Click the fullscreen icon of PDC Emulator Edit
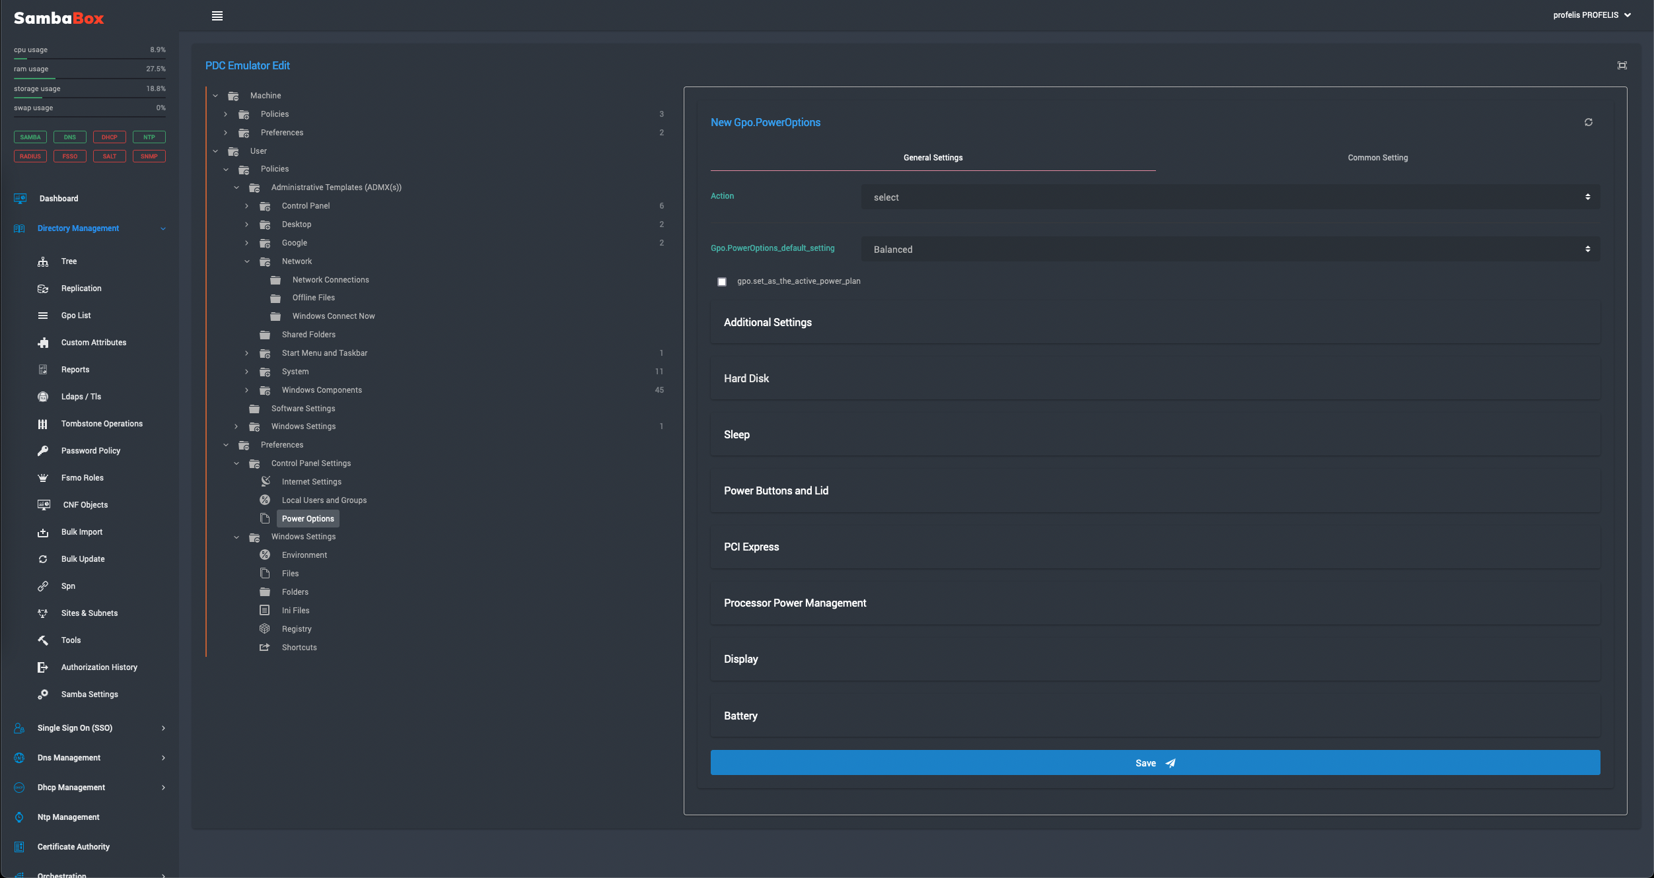Image resolution: width=1654 pixels, height=878 pixels. coord(1622,65)
